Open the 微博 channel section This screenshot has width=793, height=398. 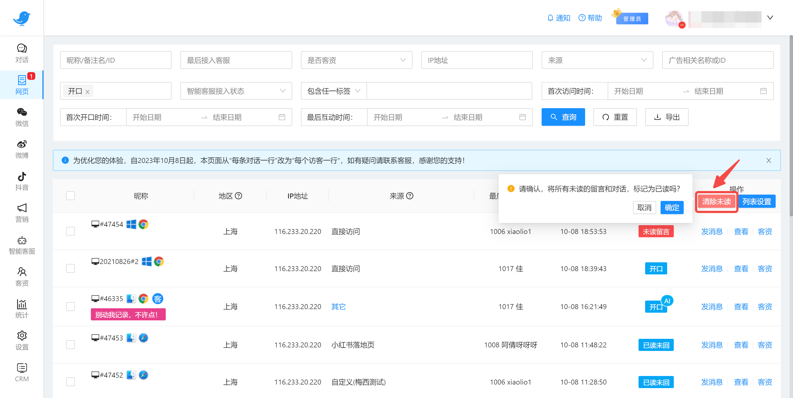[x=21, y=149]
